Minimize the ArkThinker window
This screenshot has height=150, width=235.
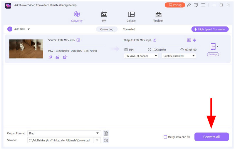click(x=214, y=5)
